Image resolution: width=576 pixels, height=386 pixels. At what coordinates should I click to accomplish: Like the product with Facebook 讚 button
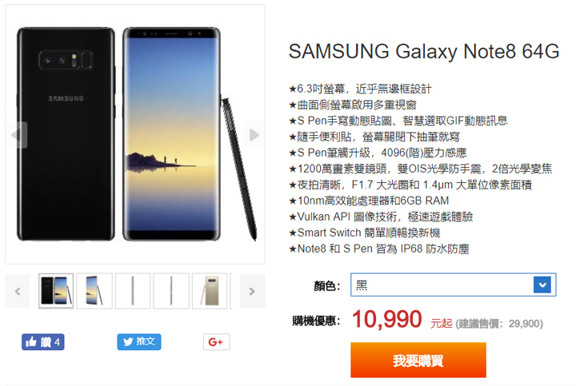click(x=42, y=342)
